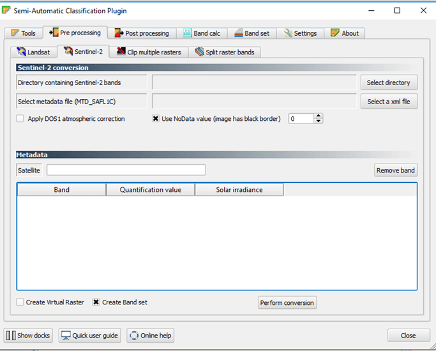Tick the Create Virtual Raster checkbox
This screenshot has width=436, height=351.
point(20,302)
